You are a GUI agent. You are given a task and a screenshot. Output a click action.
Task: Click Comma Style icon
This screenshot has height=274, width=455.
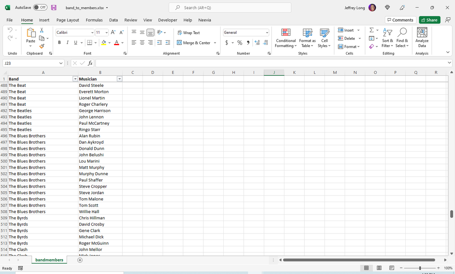tap(248, 42)
